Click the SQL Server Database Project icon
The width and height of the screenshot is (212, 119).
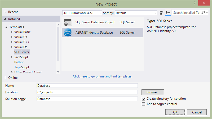pos(68,22)
